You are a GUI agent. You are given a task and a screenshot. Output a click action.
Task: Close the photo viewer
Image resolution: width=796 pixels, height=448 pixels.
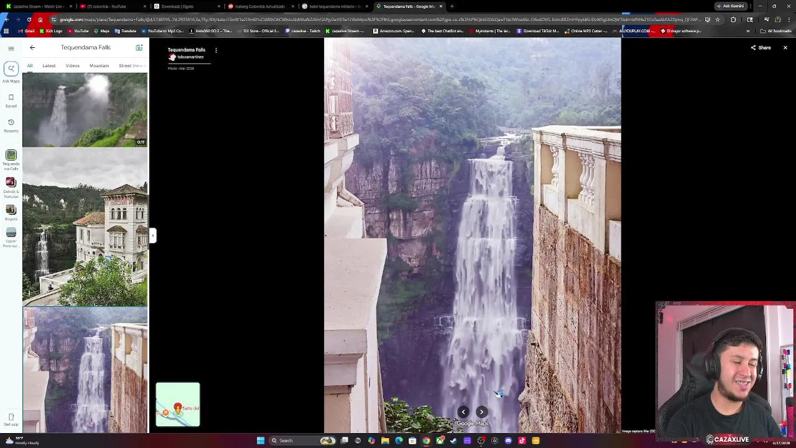(785, 48)
